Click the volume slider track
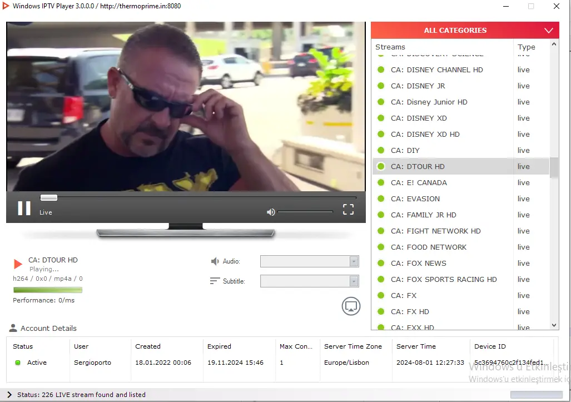 pos(305,212)
